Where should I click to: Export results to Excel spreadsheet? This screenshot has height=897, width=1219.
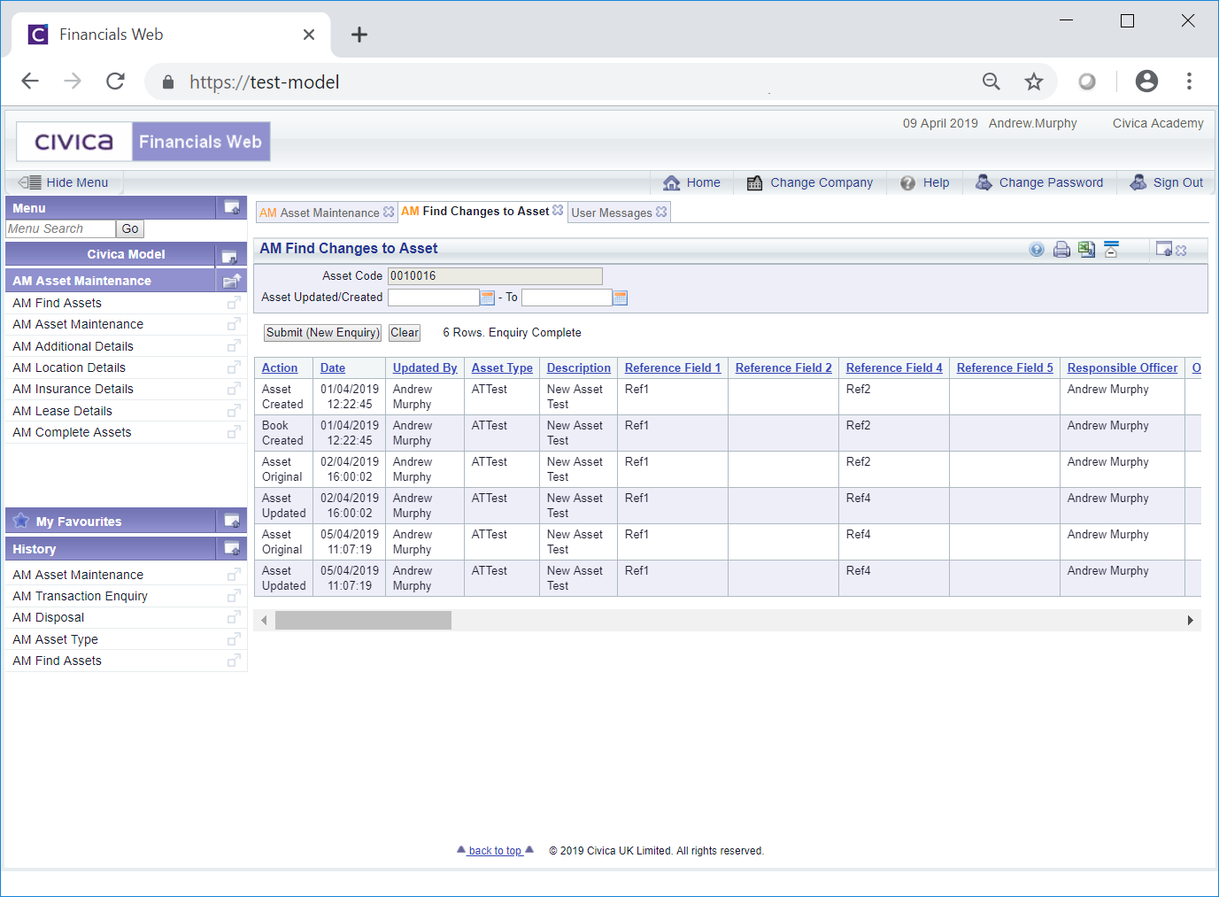pyautogui.click(x=1086, y=250)
